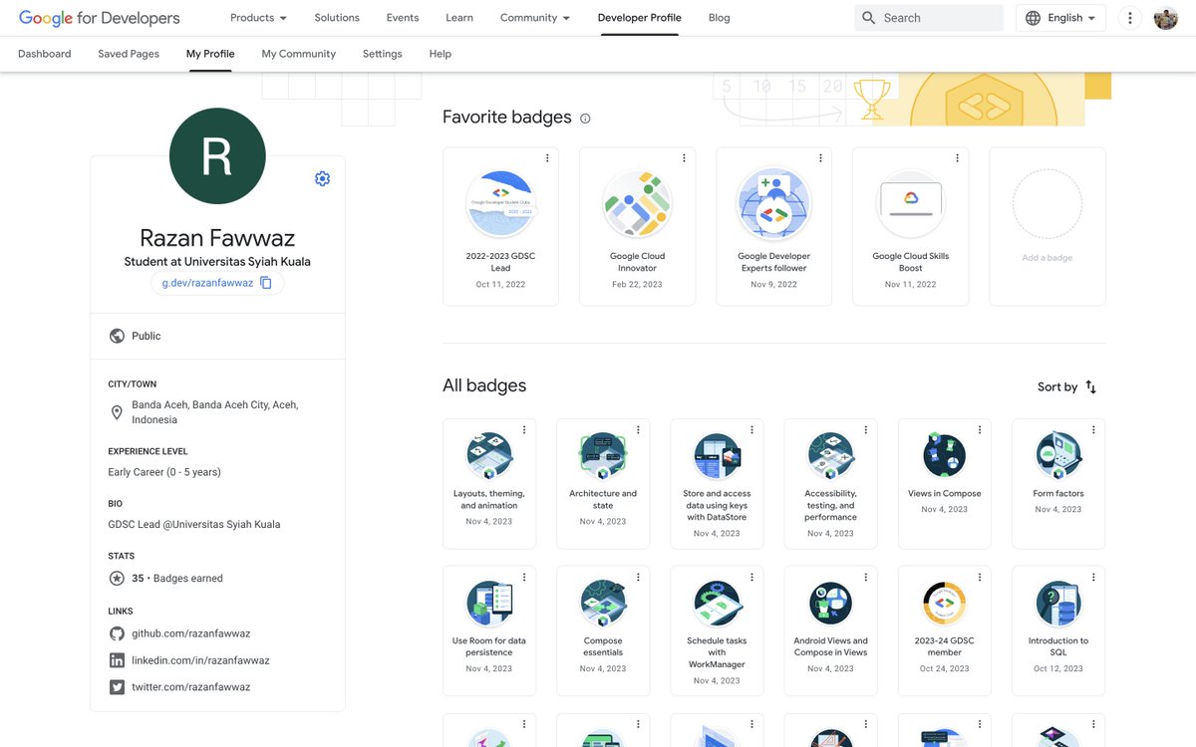The image size is (1196, 747).
Task: Switch to the Dashboard tab
Action: [x=45, y=54]
